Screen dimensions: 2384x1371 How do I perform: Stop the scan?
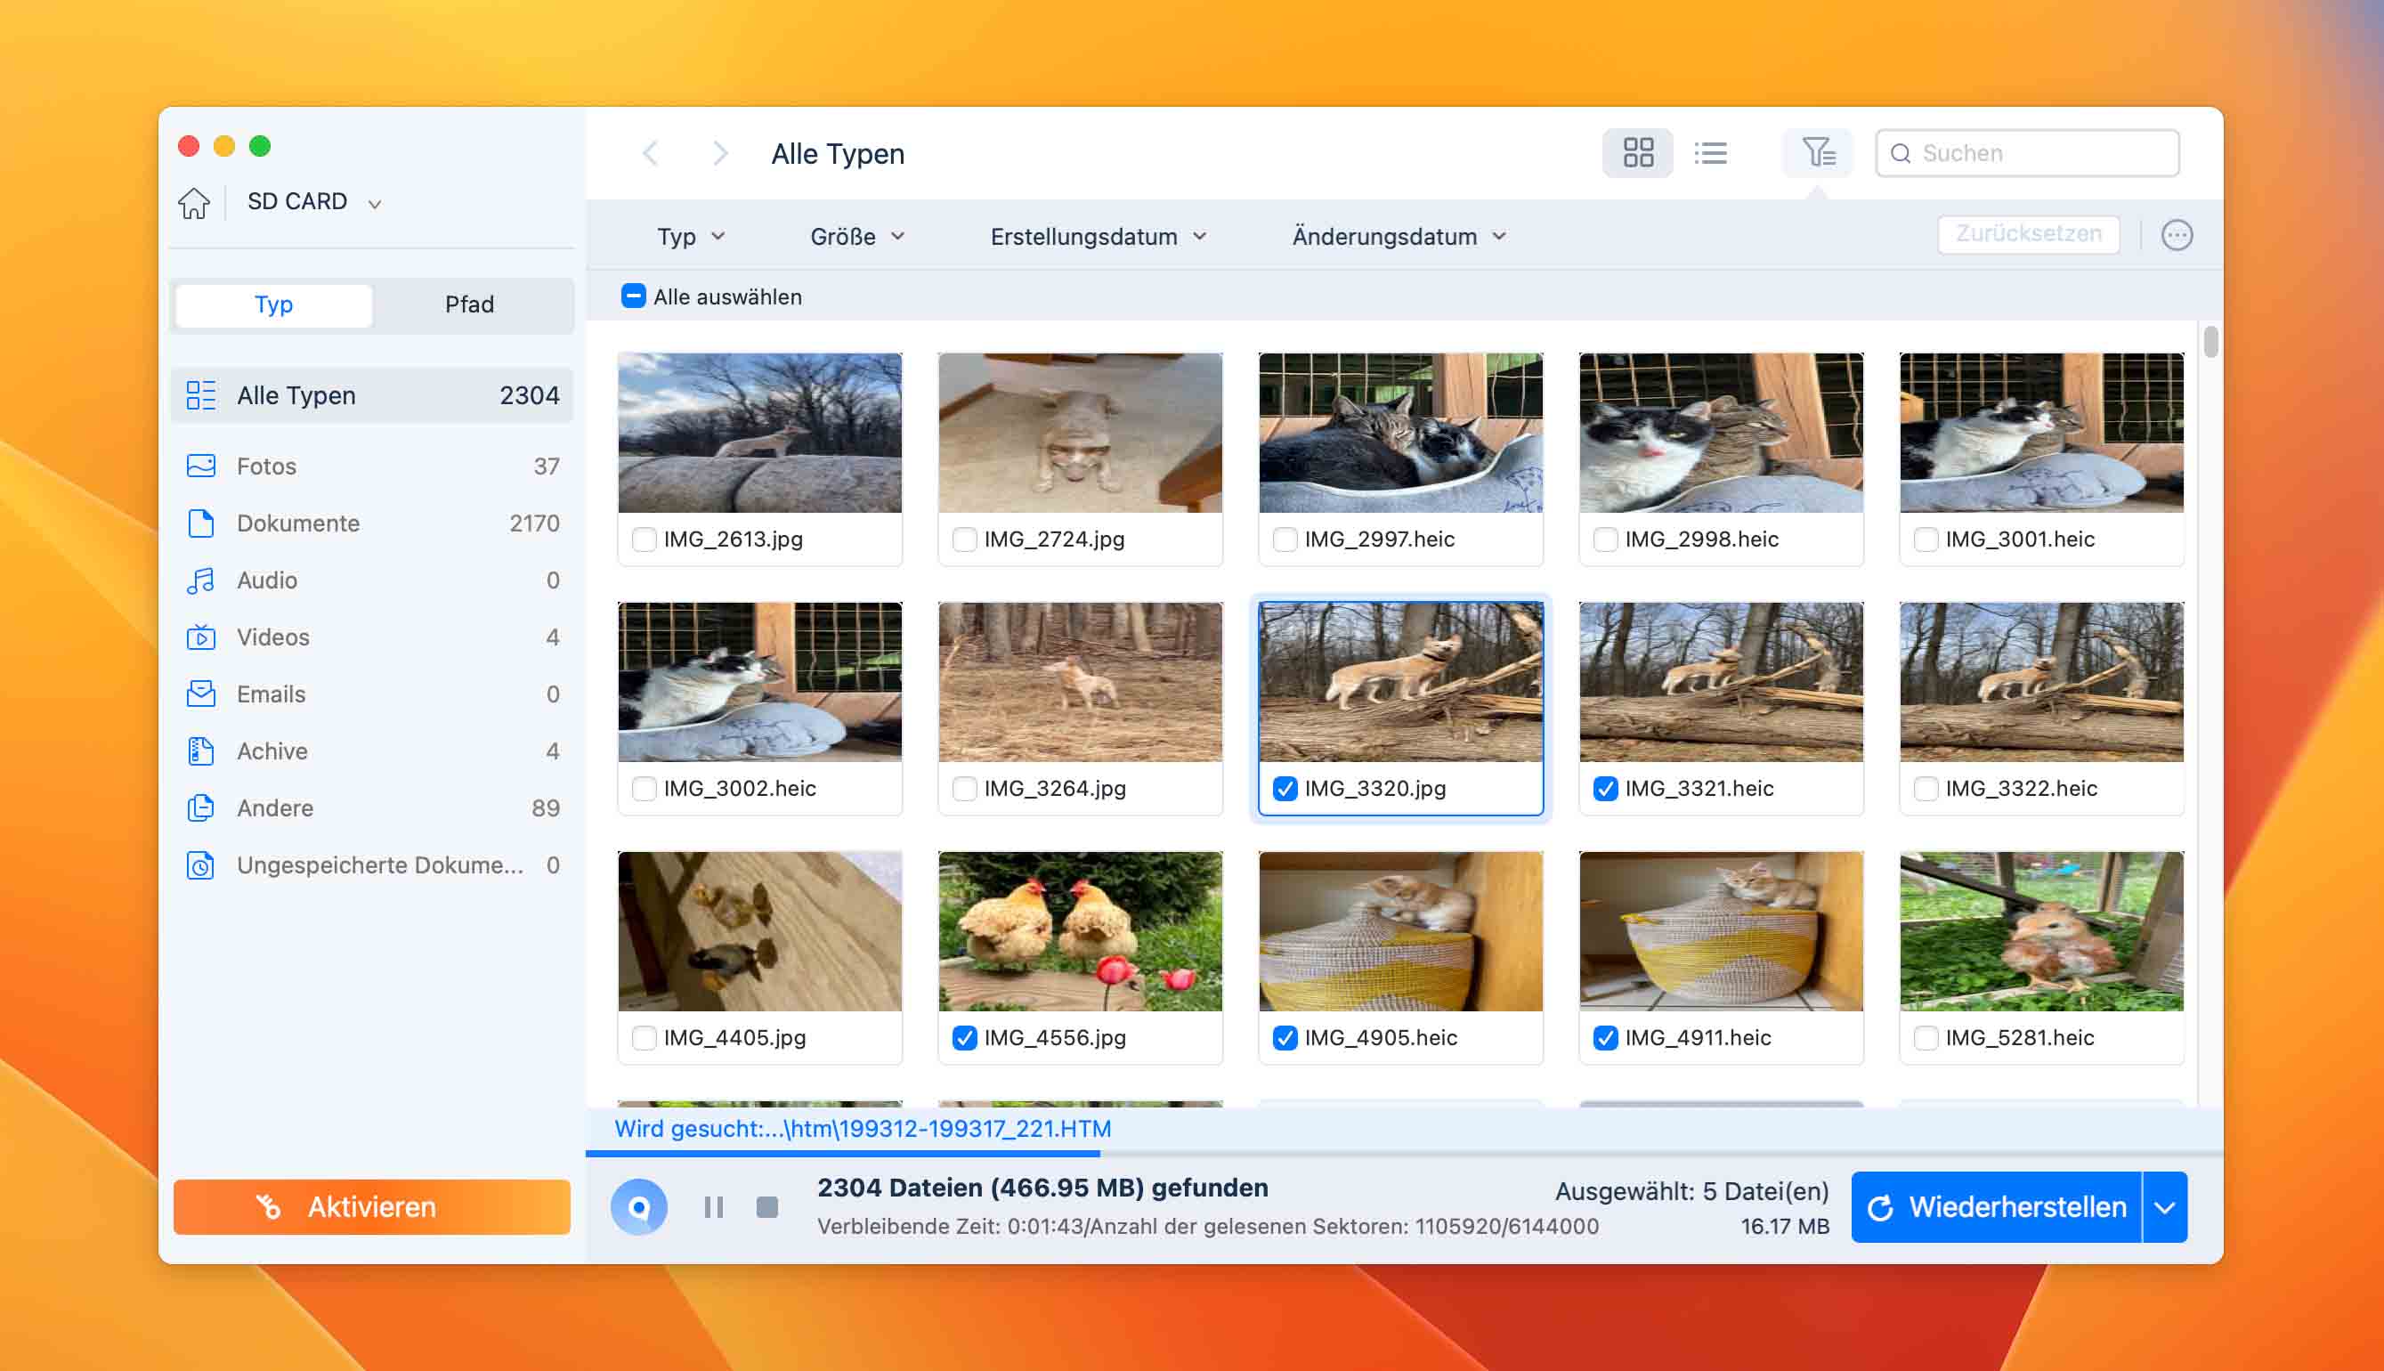767,1206
